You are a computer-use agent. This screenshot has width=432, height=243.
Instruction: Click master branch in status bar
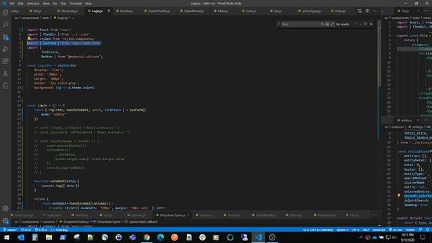click(x=10, y=230)
